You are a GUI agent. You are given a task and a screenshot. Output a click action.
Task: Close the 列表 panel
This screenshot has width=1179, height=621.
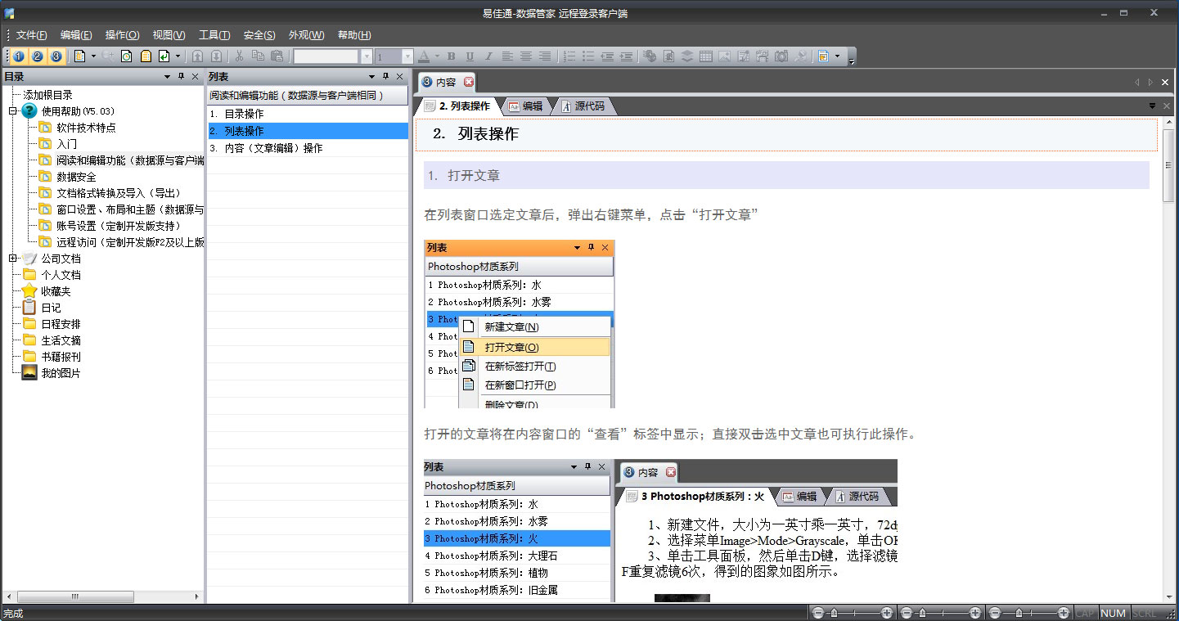pyautogui.click(x=400, y=76)
